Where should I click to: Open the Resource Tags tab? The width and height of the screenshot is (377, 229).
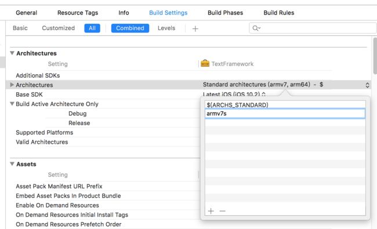pyautogui.click(x=78, y=13)
